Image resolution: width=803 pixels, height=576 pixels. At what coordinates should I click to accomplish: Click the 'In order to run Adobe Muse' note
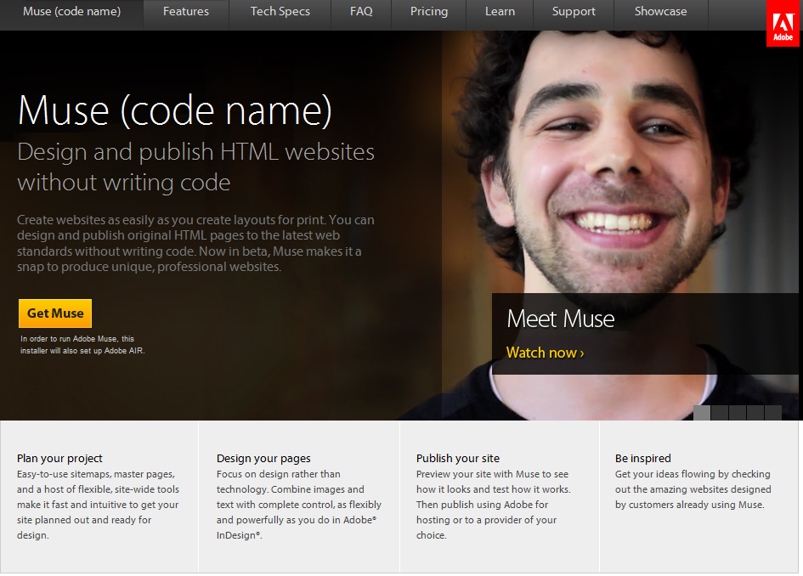[x=82, y=345]
